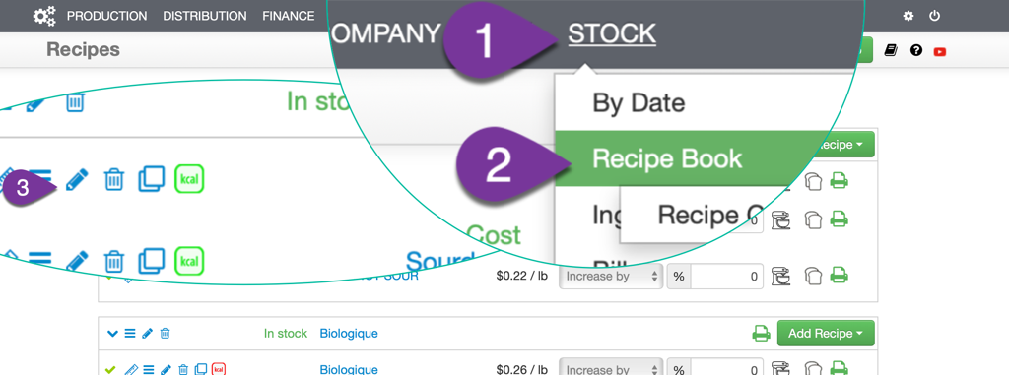
Task: Click the red kcal icon in Biologique row
Action: (219, 370)
